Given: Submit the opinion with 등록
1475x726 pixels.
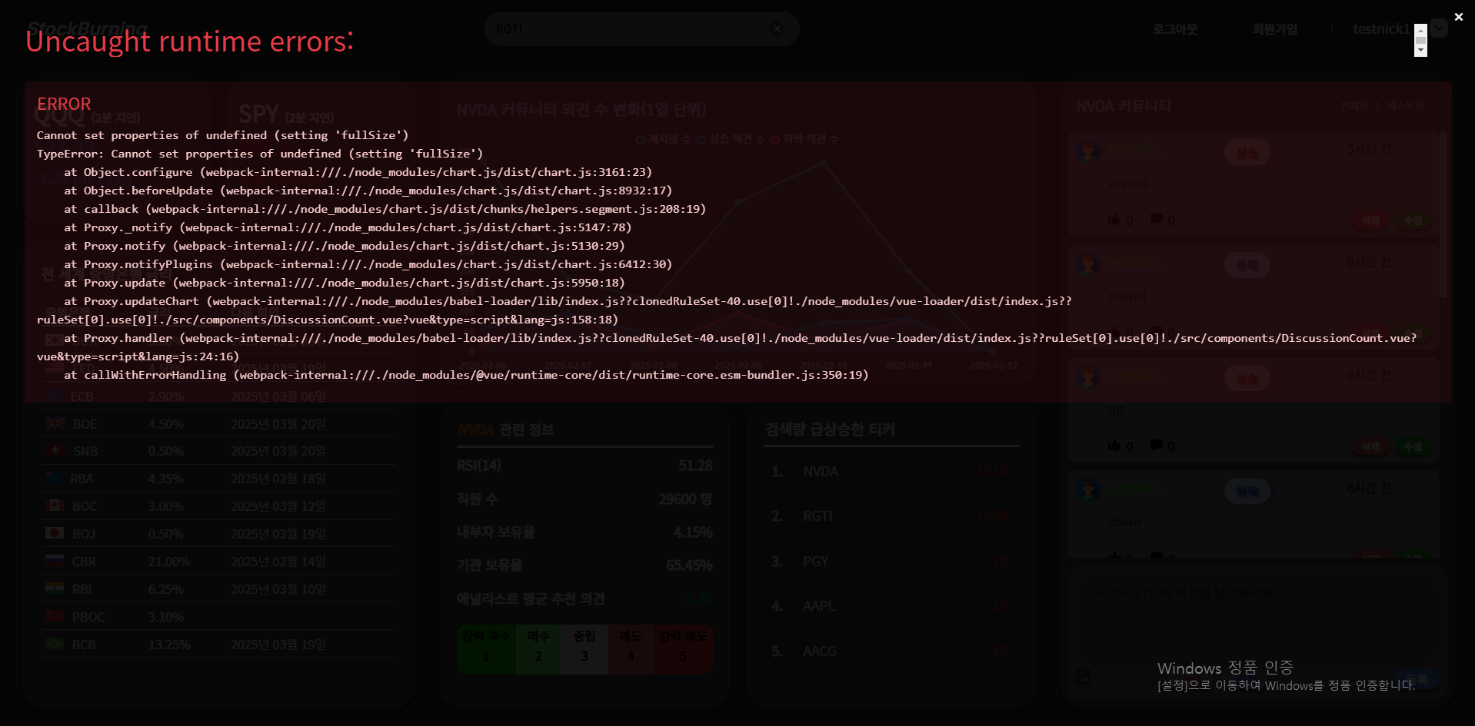Looking at the screenshot, I should 1417,679.
